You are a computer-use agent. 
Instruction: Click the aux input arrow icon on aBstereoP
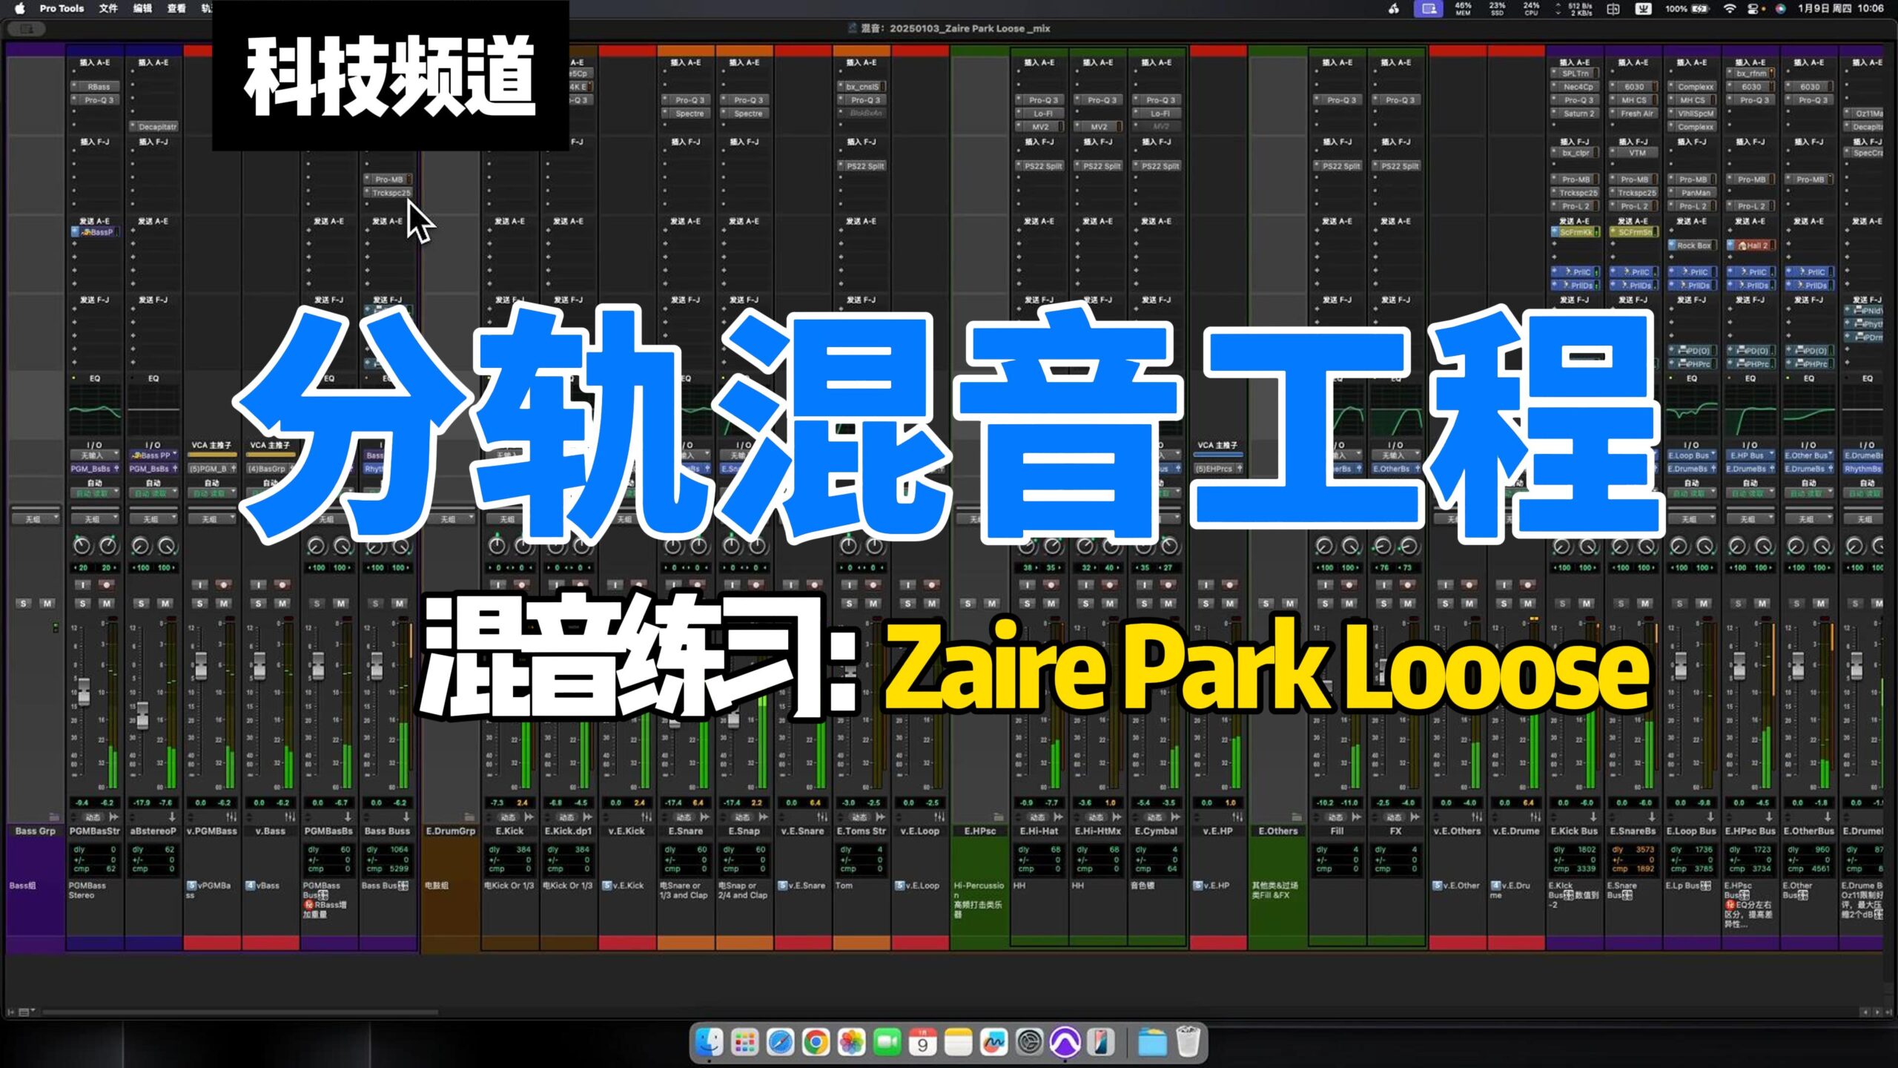pos(172,817)
